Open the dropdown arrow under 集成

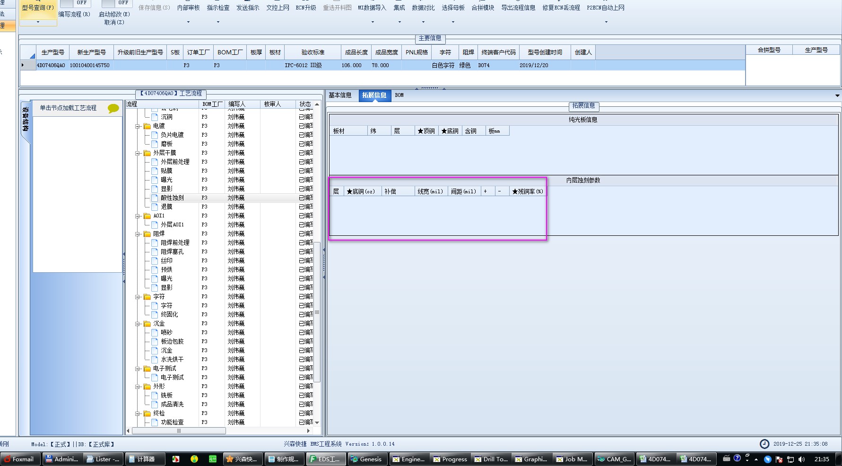(x=399, y=22)
